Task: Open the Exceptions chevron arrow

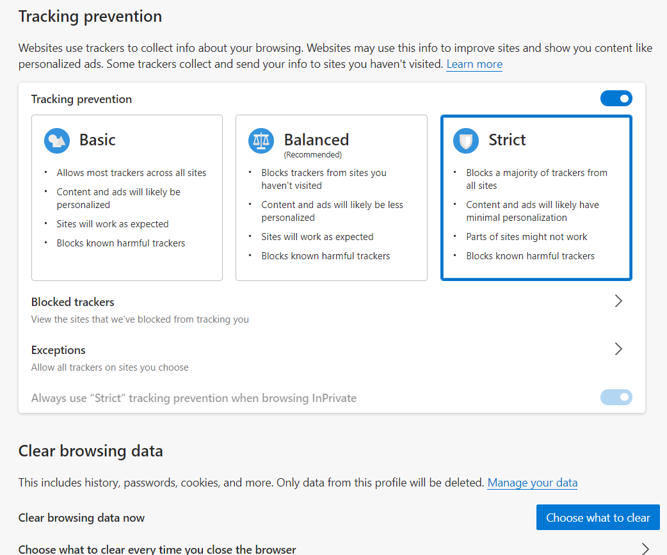Action: pyautogui.click(x=618, y=349)
